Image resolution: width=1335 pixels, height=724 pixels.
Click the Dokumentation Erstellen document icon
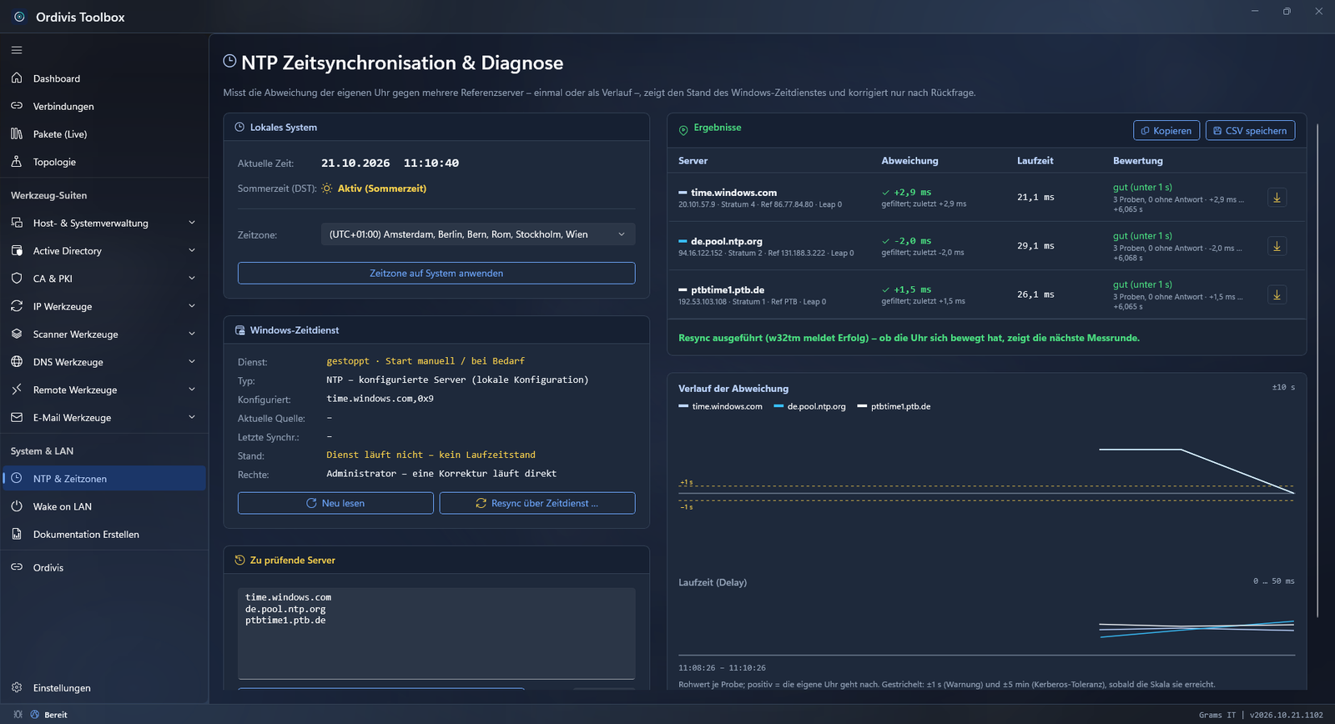(17, 534)
